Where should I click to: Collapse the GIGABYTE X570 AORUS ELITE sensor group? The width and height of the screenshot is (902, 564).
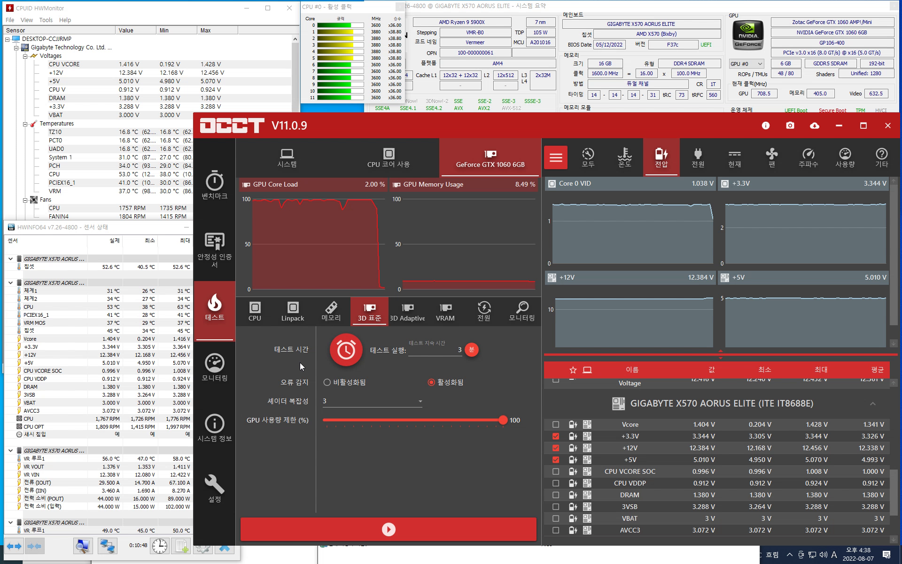872,404
